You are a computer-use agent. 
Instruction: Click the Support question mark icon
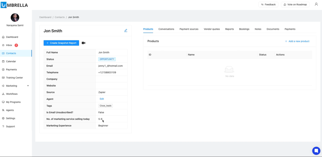[3, 127]
